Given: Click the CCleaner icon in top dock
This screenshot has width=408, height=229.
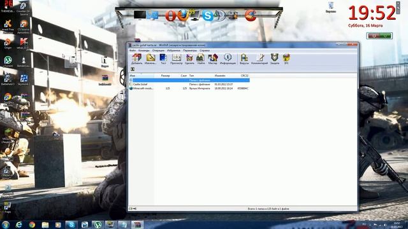Looking at the screenshot, I should click(x=251, y=15).
